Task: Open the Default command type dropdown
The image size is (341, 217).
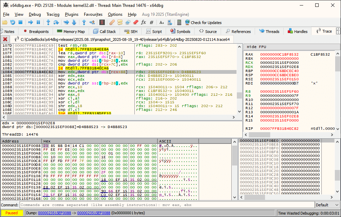Action: (326, 205)
